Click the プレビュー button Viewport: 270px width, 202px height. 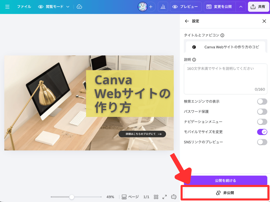[x=186, y=7]
